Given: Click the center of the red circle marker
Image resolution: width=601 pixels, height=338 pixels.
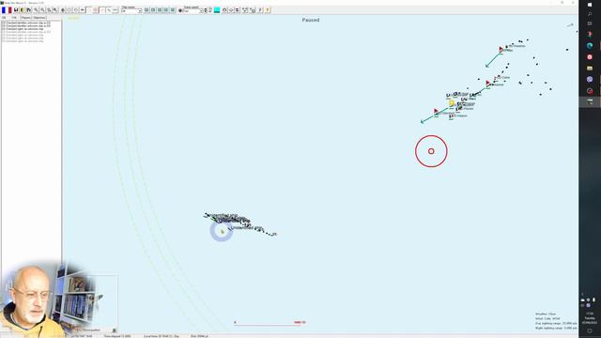Looking at the screenshot, I should click(431, 151).
